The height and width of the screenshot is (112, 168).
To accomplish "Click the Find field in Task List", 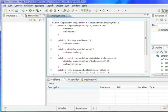I will click(163, 25).
